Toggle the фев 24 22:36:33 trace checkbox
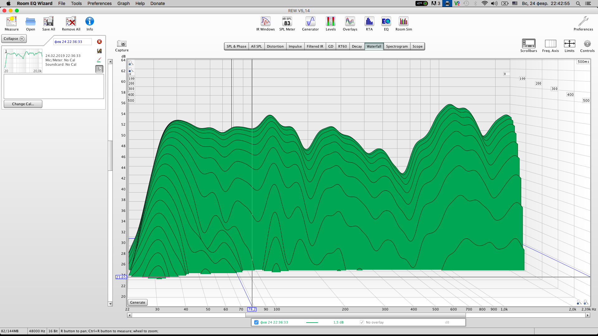 [256, 322]
